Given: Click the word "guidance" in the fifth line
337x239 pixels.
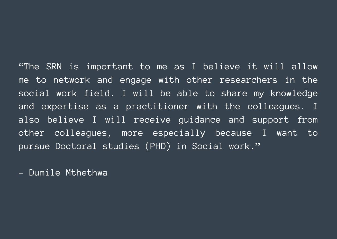Looking at the screenshot, I should click(x=199, y=120).
